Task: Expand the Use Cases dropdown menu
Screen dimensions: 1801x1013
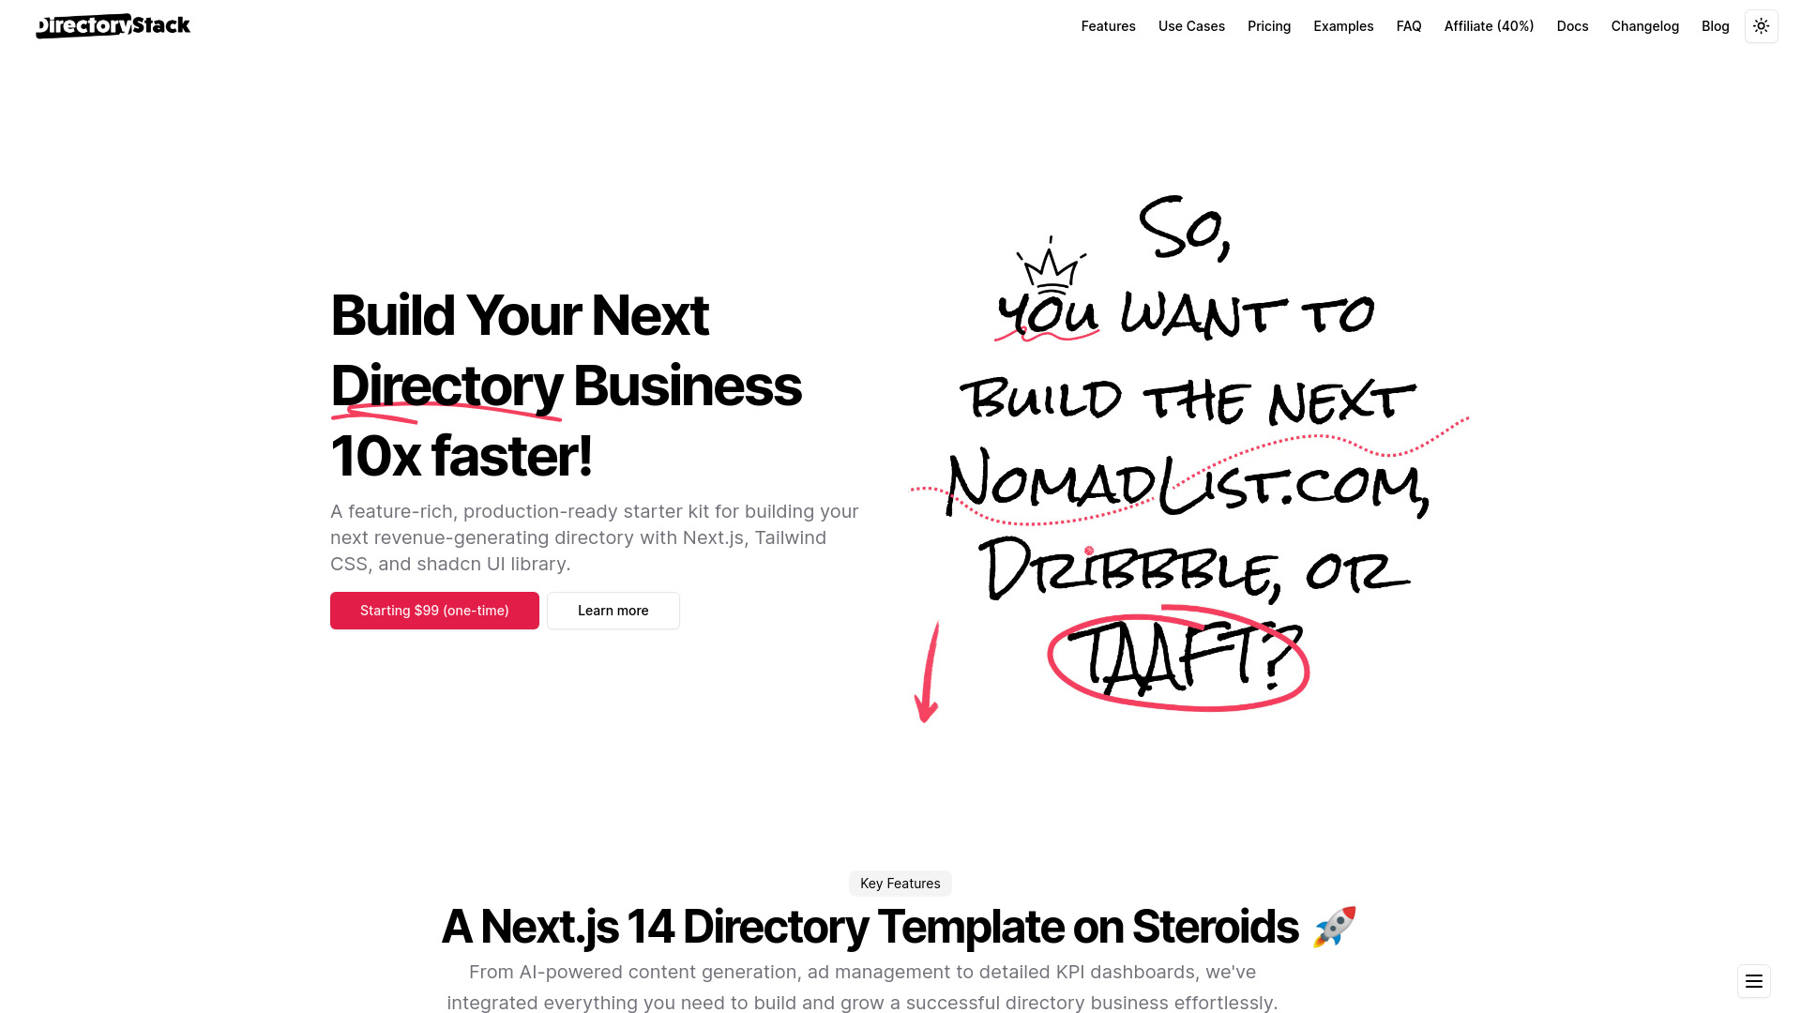Action: pyautogui.click(x=1191, y=26)
